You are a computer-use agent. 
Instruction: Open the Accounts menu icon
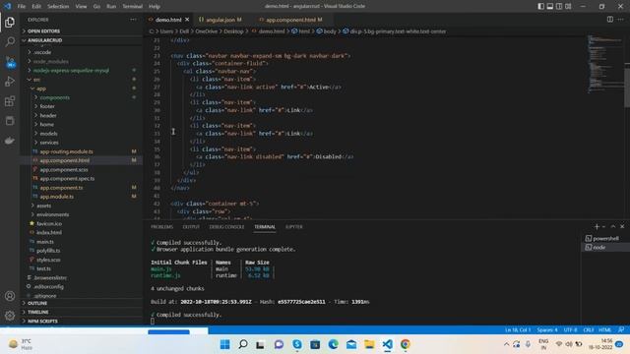click(x=10, y=296)
